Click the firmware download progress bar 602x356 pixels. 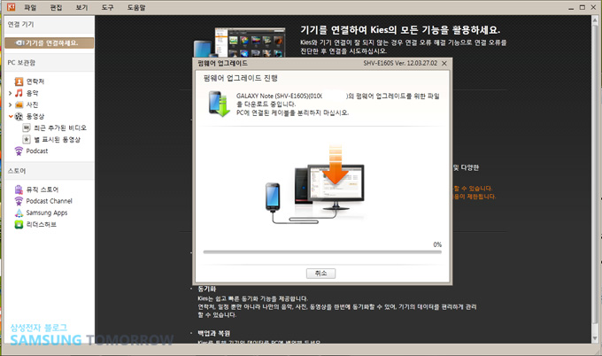click(x=322, y=252)
